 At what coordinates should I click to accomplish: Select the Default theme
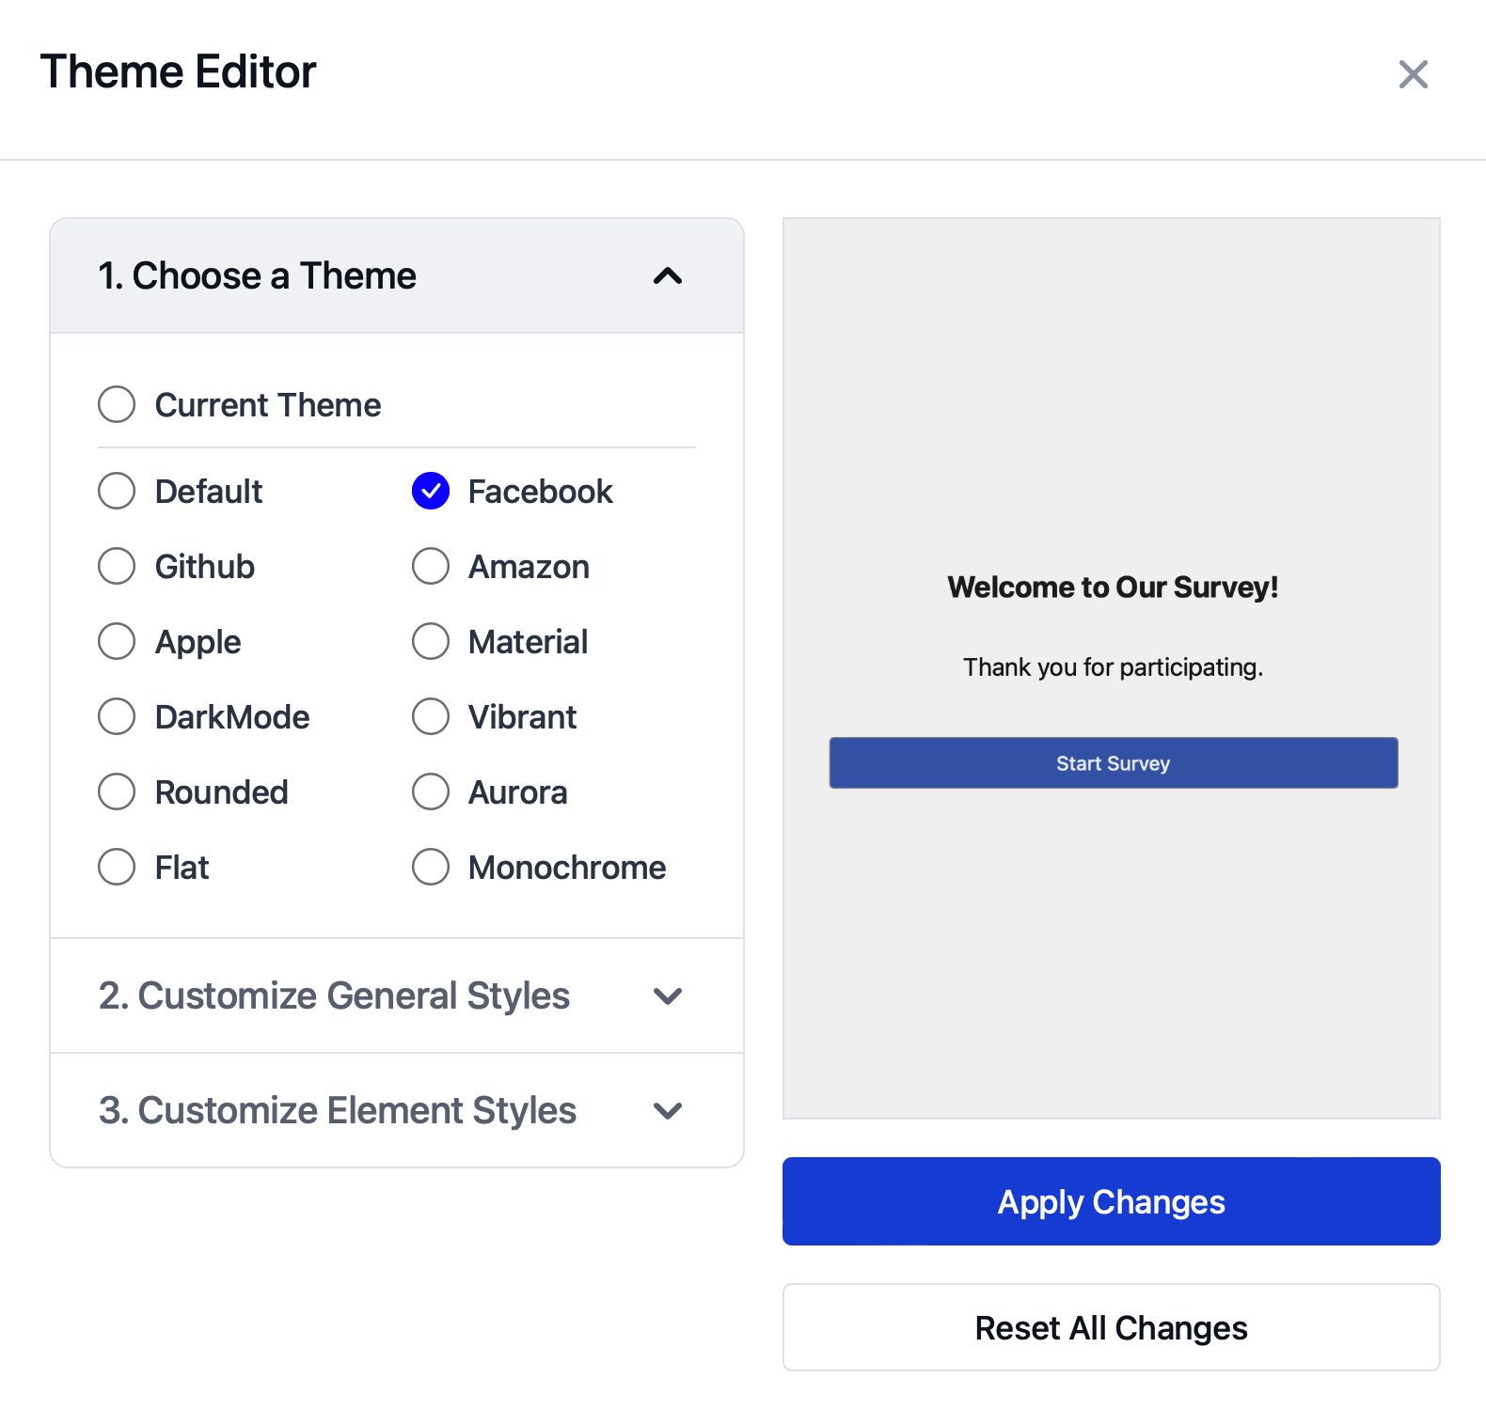pyautogui.click(x=116, y=491)
